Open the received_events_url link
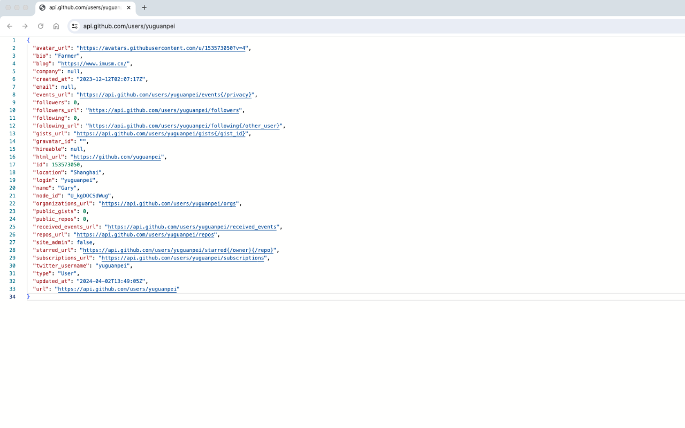The width and height of the screenshot is (685, 428). click(x=193, y=227)
